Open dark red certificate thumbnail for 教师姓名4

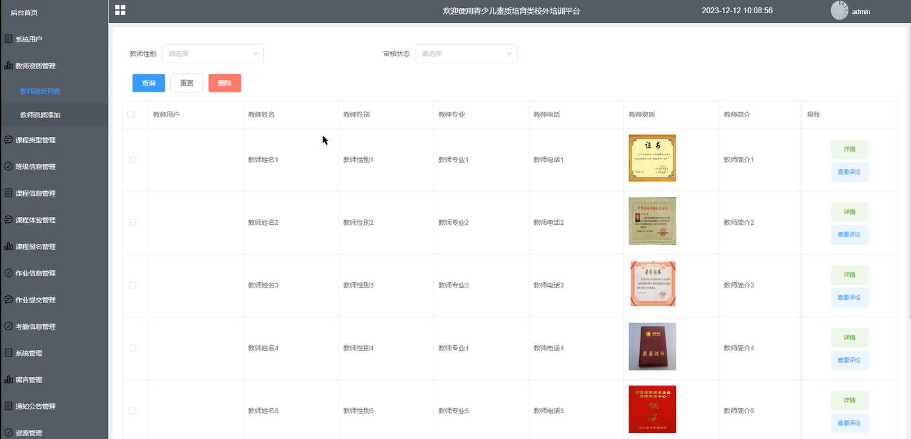pos(652,347)
